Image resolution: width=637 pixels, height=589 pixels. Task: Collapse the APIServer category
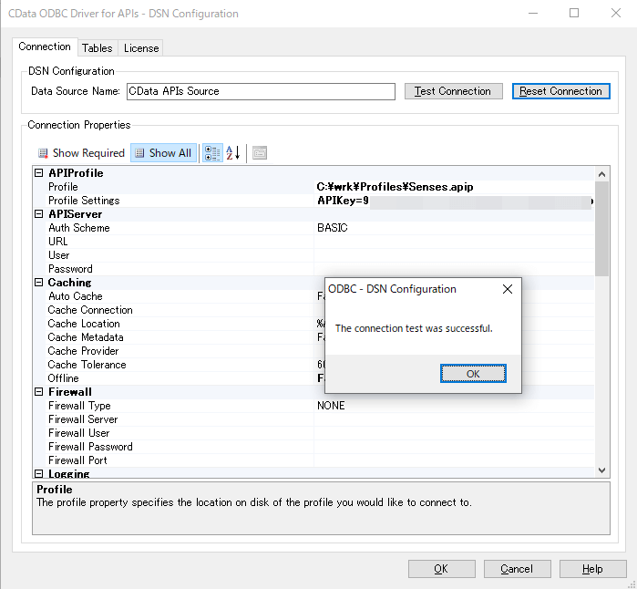point(38,214)
